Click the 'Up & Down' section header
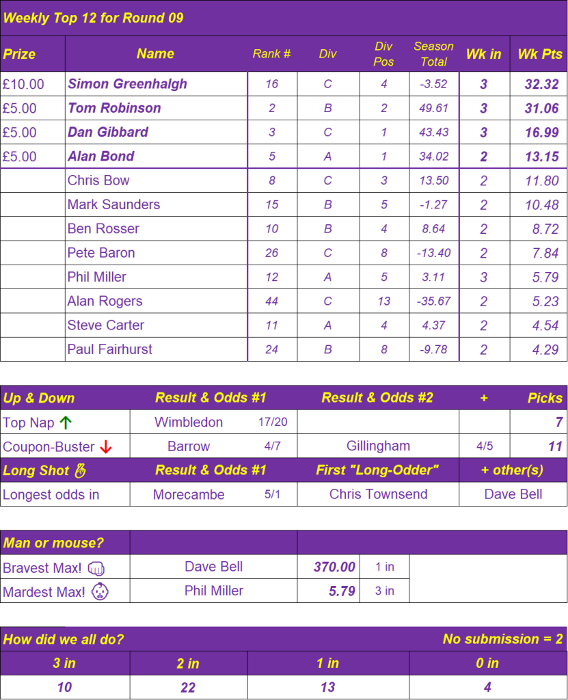 [39, 399]
